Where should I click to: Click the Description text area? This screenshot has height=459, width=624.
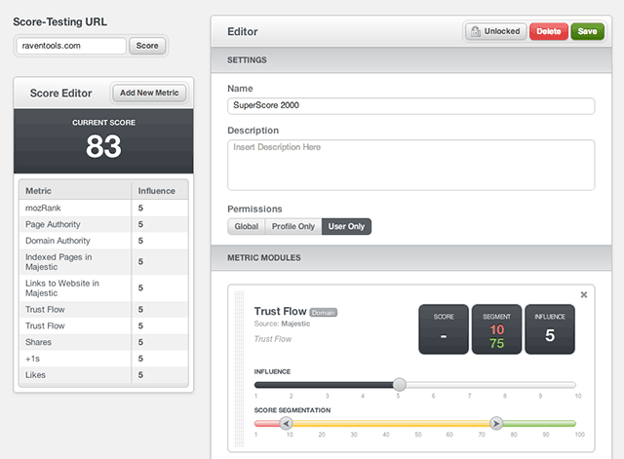coord(411,165)
